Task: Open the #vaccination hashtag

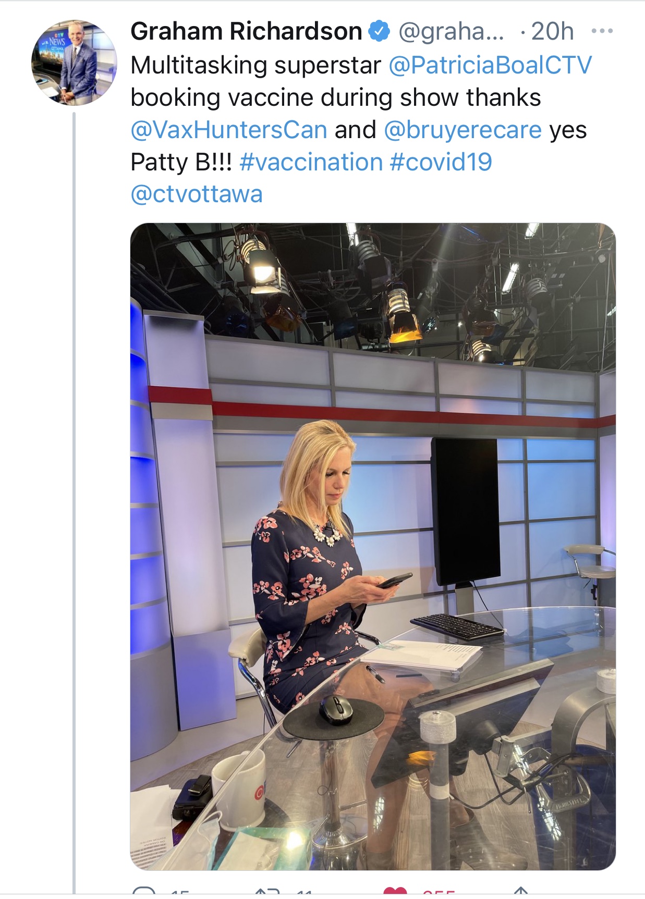Action: pyautogui.click(x=311, y=162)
